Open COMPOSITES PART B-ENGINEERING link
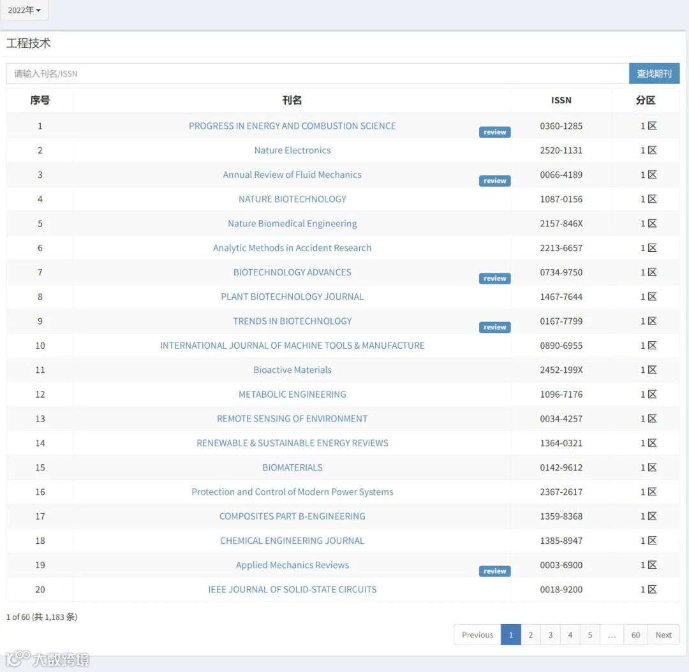Screen dimensions: 689x672 (292, 516)
